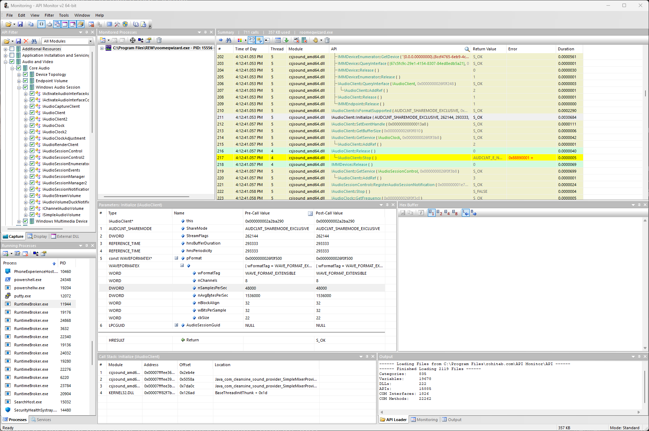Click the blue and yellow shield icon
Screen dimensions: 649x431
[125, 24]
